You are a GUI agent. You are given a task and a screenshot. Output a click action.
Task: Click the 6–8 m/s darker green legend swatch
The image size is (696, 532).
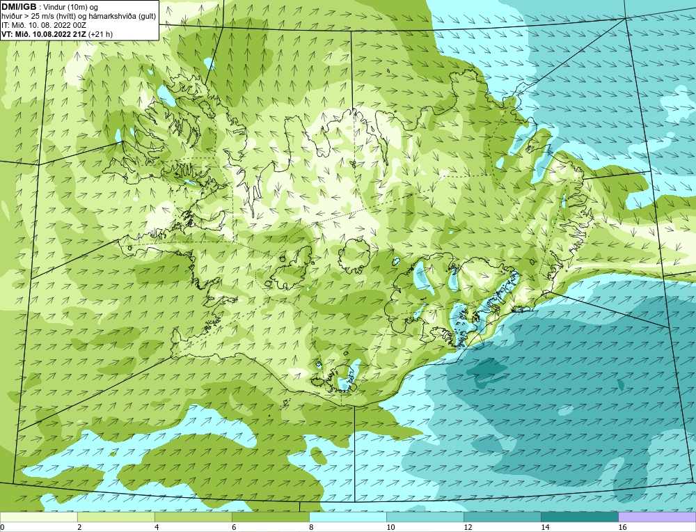coord(270,517)
